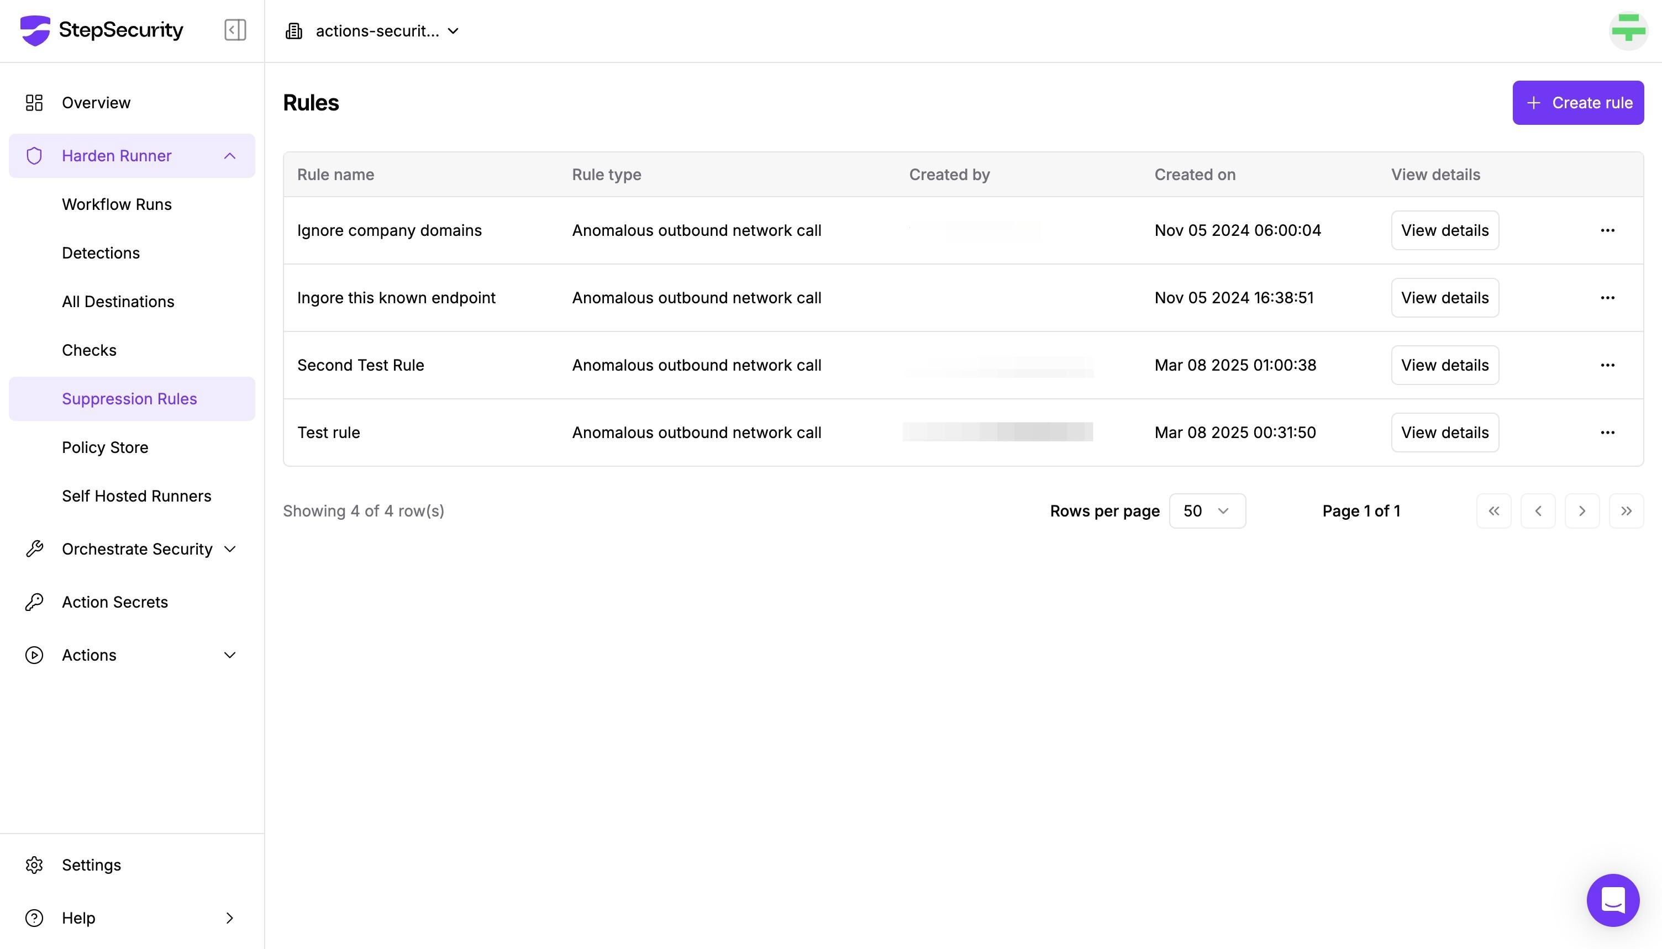Image resolution: width=1662 pixels, height=949 pixels.
Task: Click the date Mar 08 2025 00:31:50
Action: tap(1235, 433)
